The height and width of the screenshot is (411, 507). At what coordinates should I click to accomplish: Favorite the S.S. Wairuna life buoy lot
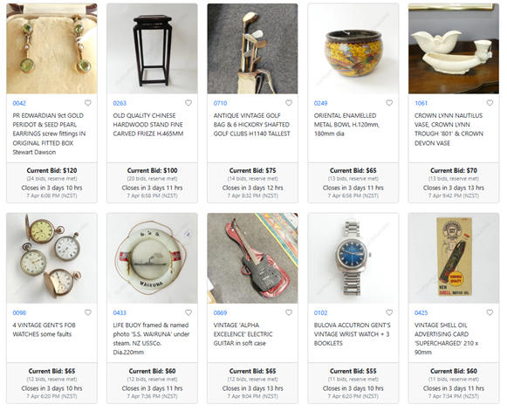click(x=188, y=312)
